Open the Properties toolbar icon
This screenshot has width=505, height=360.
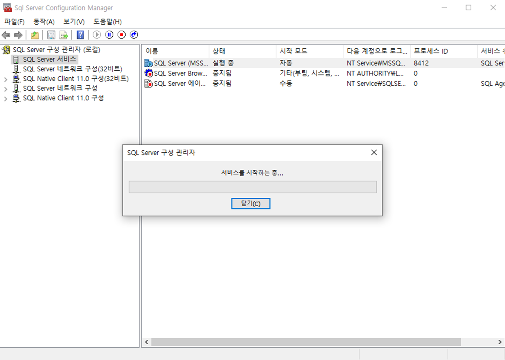51,35
